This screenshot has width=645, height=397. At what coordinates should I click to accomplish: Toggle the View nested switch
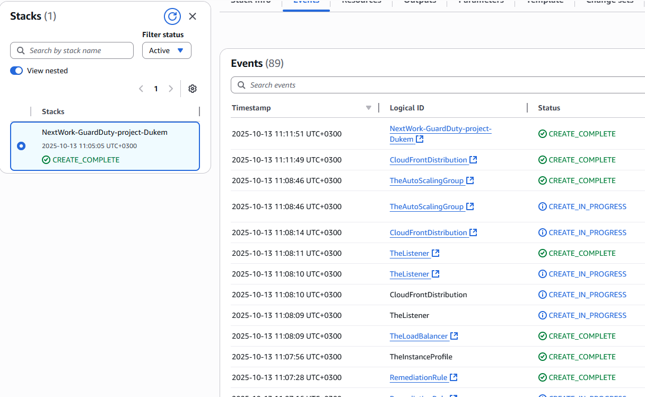(x=16, y=71)
